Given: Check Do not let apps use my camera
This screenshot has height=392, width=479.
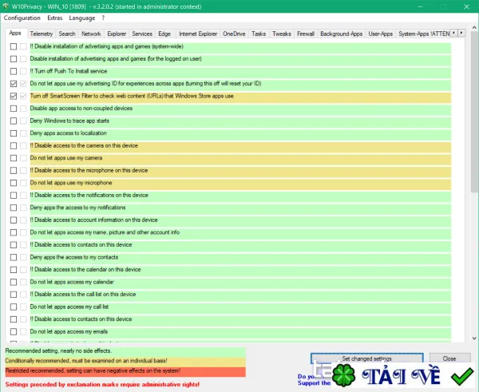Looking at the screenshot, I should point(14,158).
